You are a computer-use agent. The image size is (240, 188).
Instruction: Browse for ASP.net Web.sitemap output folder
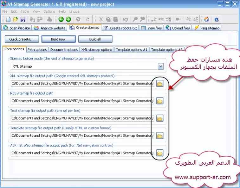(x=160, y=153)
